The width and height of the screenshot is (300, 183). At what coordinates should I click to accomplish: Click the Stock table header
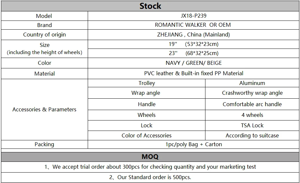[x=150, y=6]
